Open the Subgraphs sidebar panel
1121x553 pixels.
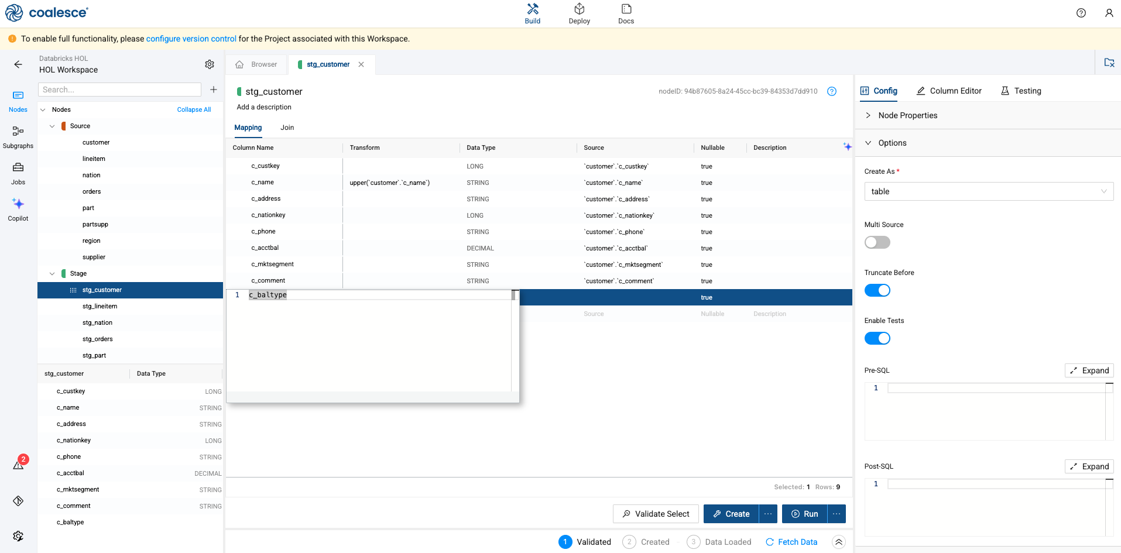[x=18, y=138]
